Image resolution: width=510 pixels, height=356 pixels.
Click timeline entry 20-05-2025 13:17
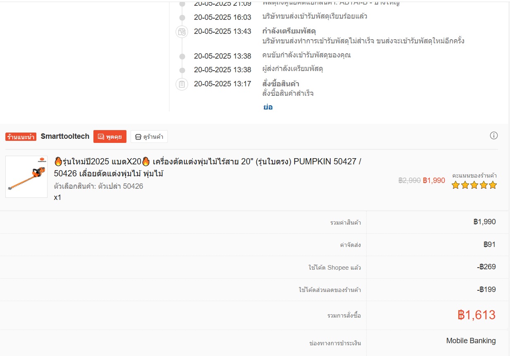222,84
